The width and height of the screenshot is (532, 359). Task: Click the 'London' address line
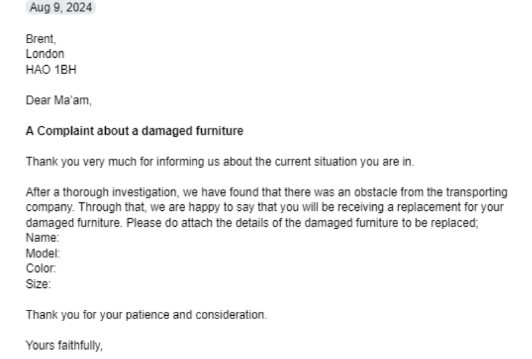(45, 54)
